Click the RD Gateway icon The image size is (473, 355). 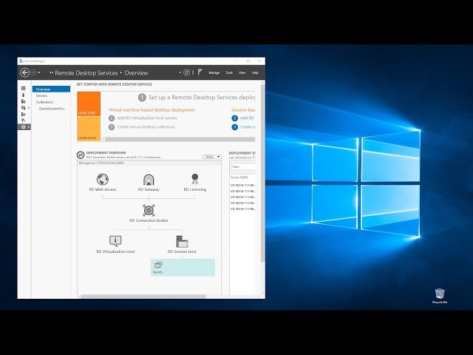(149, 180)
